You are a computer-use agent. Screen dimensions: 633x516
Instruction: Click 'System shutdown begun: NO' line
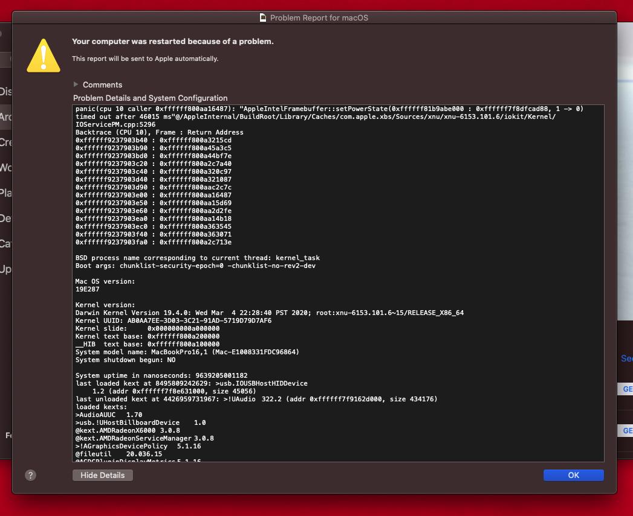click(126, 360)
